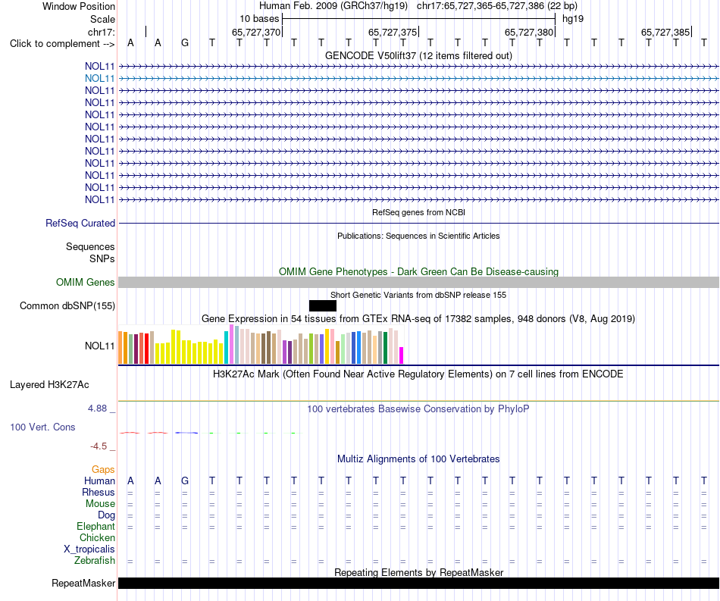Click the RefSeq Curated track label
Viewport: 720px width, 601px height.
point(80,223)
